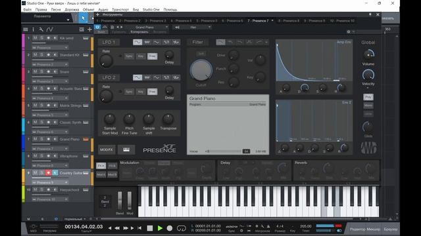Stop playback in transport bar
This screenshot has height=236, width=421.
click(150, 228)
